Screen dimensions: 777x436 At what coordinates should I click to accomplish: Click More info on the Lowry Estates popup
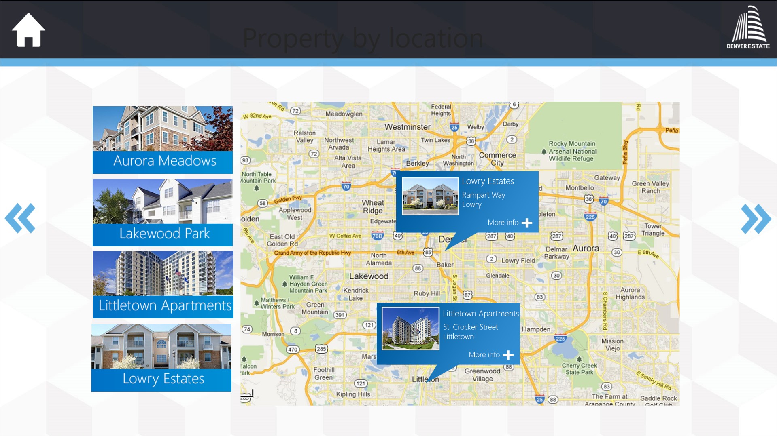coord(503,223)
